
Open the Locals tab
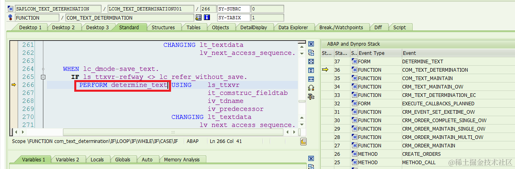(x=97, y=159)
